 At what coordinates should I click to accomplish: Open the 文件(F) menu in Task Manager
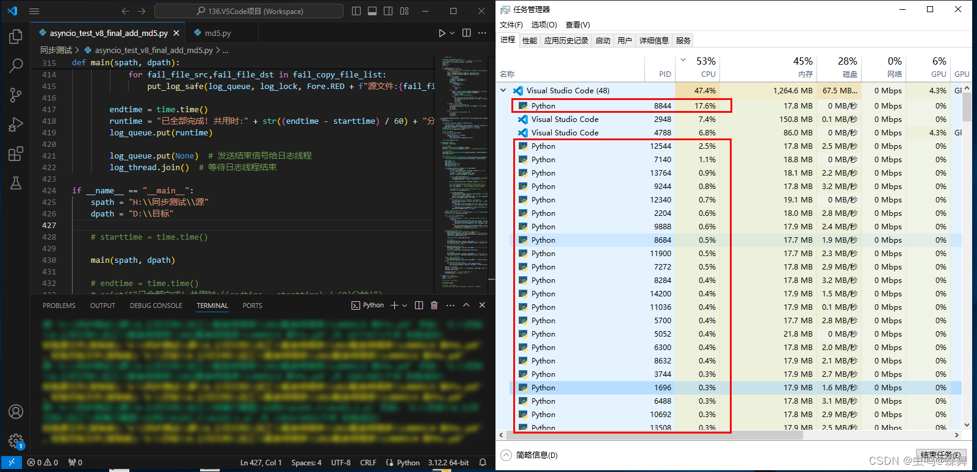click(x=511, y=25)
